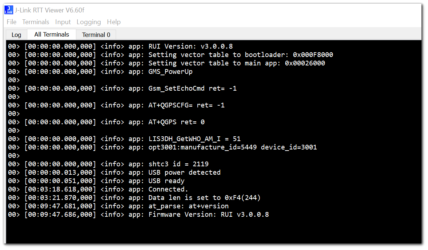This screenshot has width=428, height=250.
Task: Click the 'GMS_PowerUp' log line
Action: pos(100,72)
